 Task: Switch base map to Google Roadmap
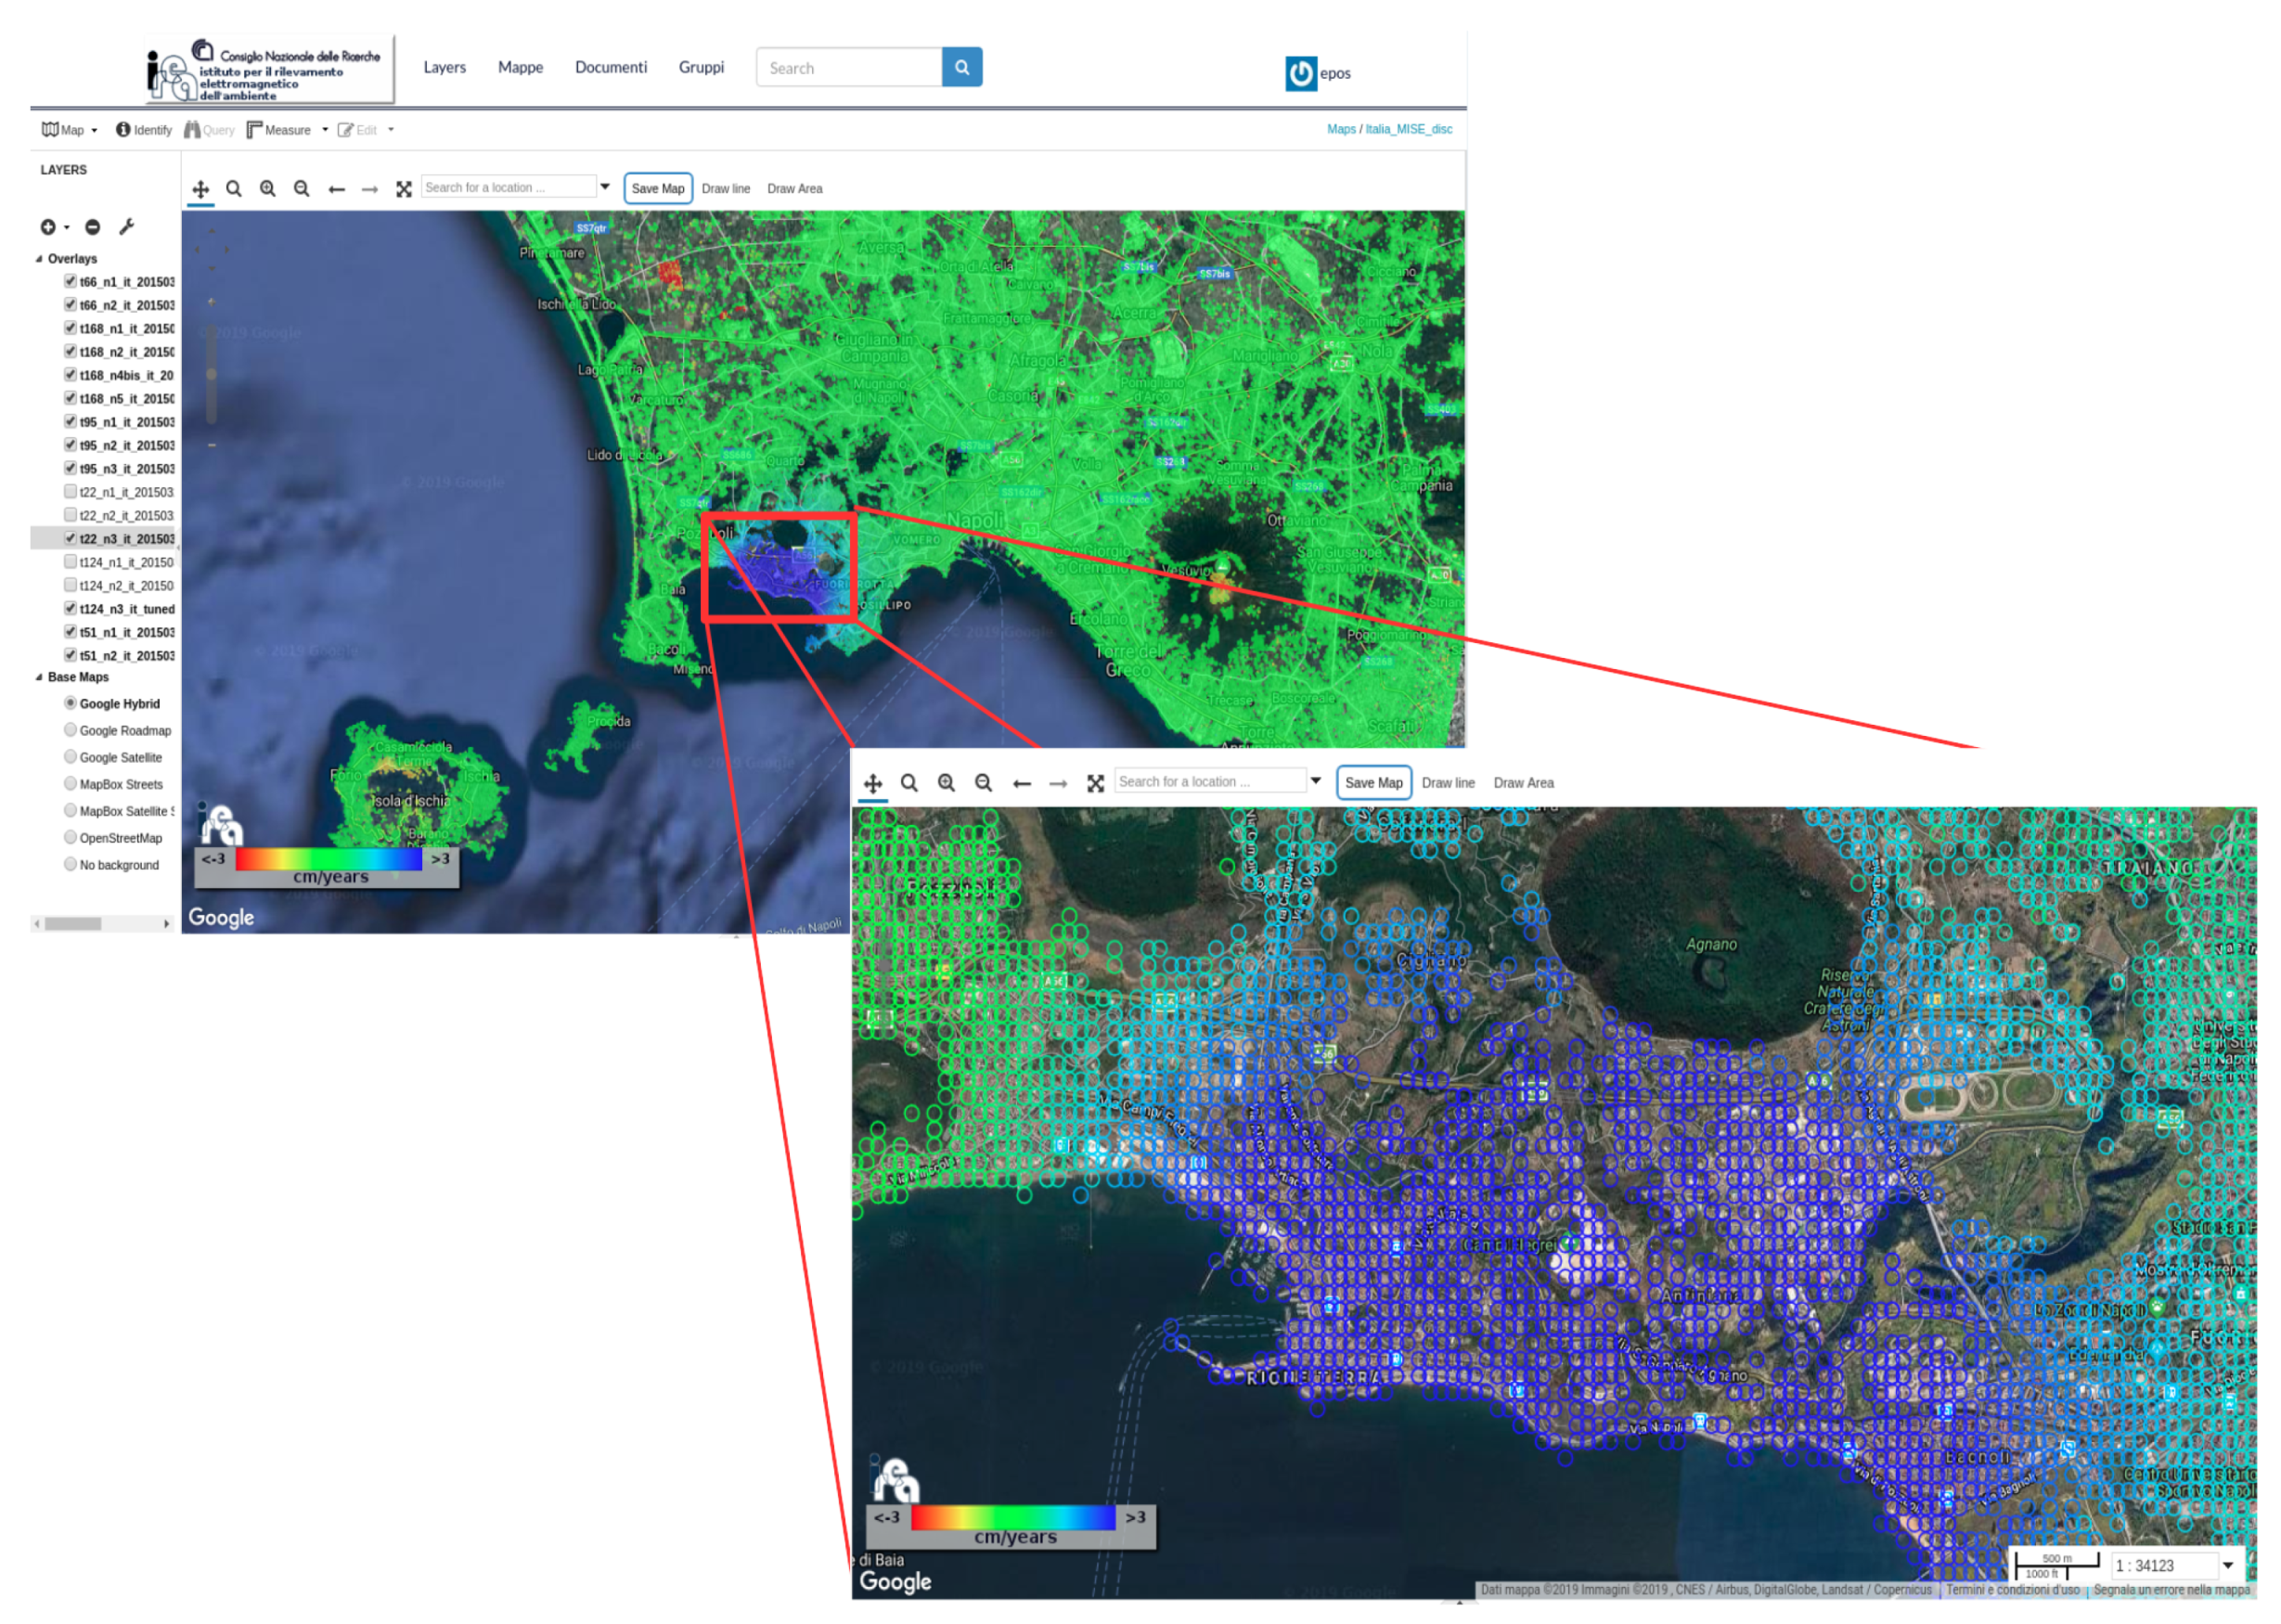pyautogui.click(x=70, y=730)
